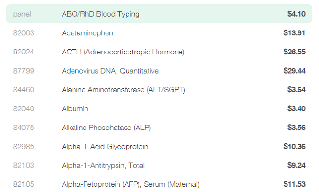Click the $13.91 Acetaminophen price
Image resolution: width=319 pixels, height=192 pixels.
click(294, 33)
